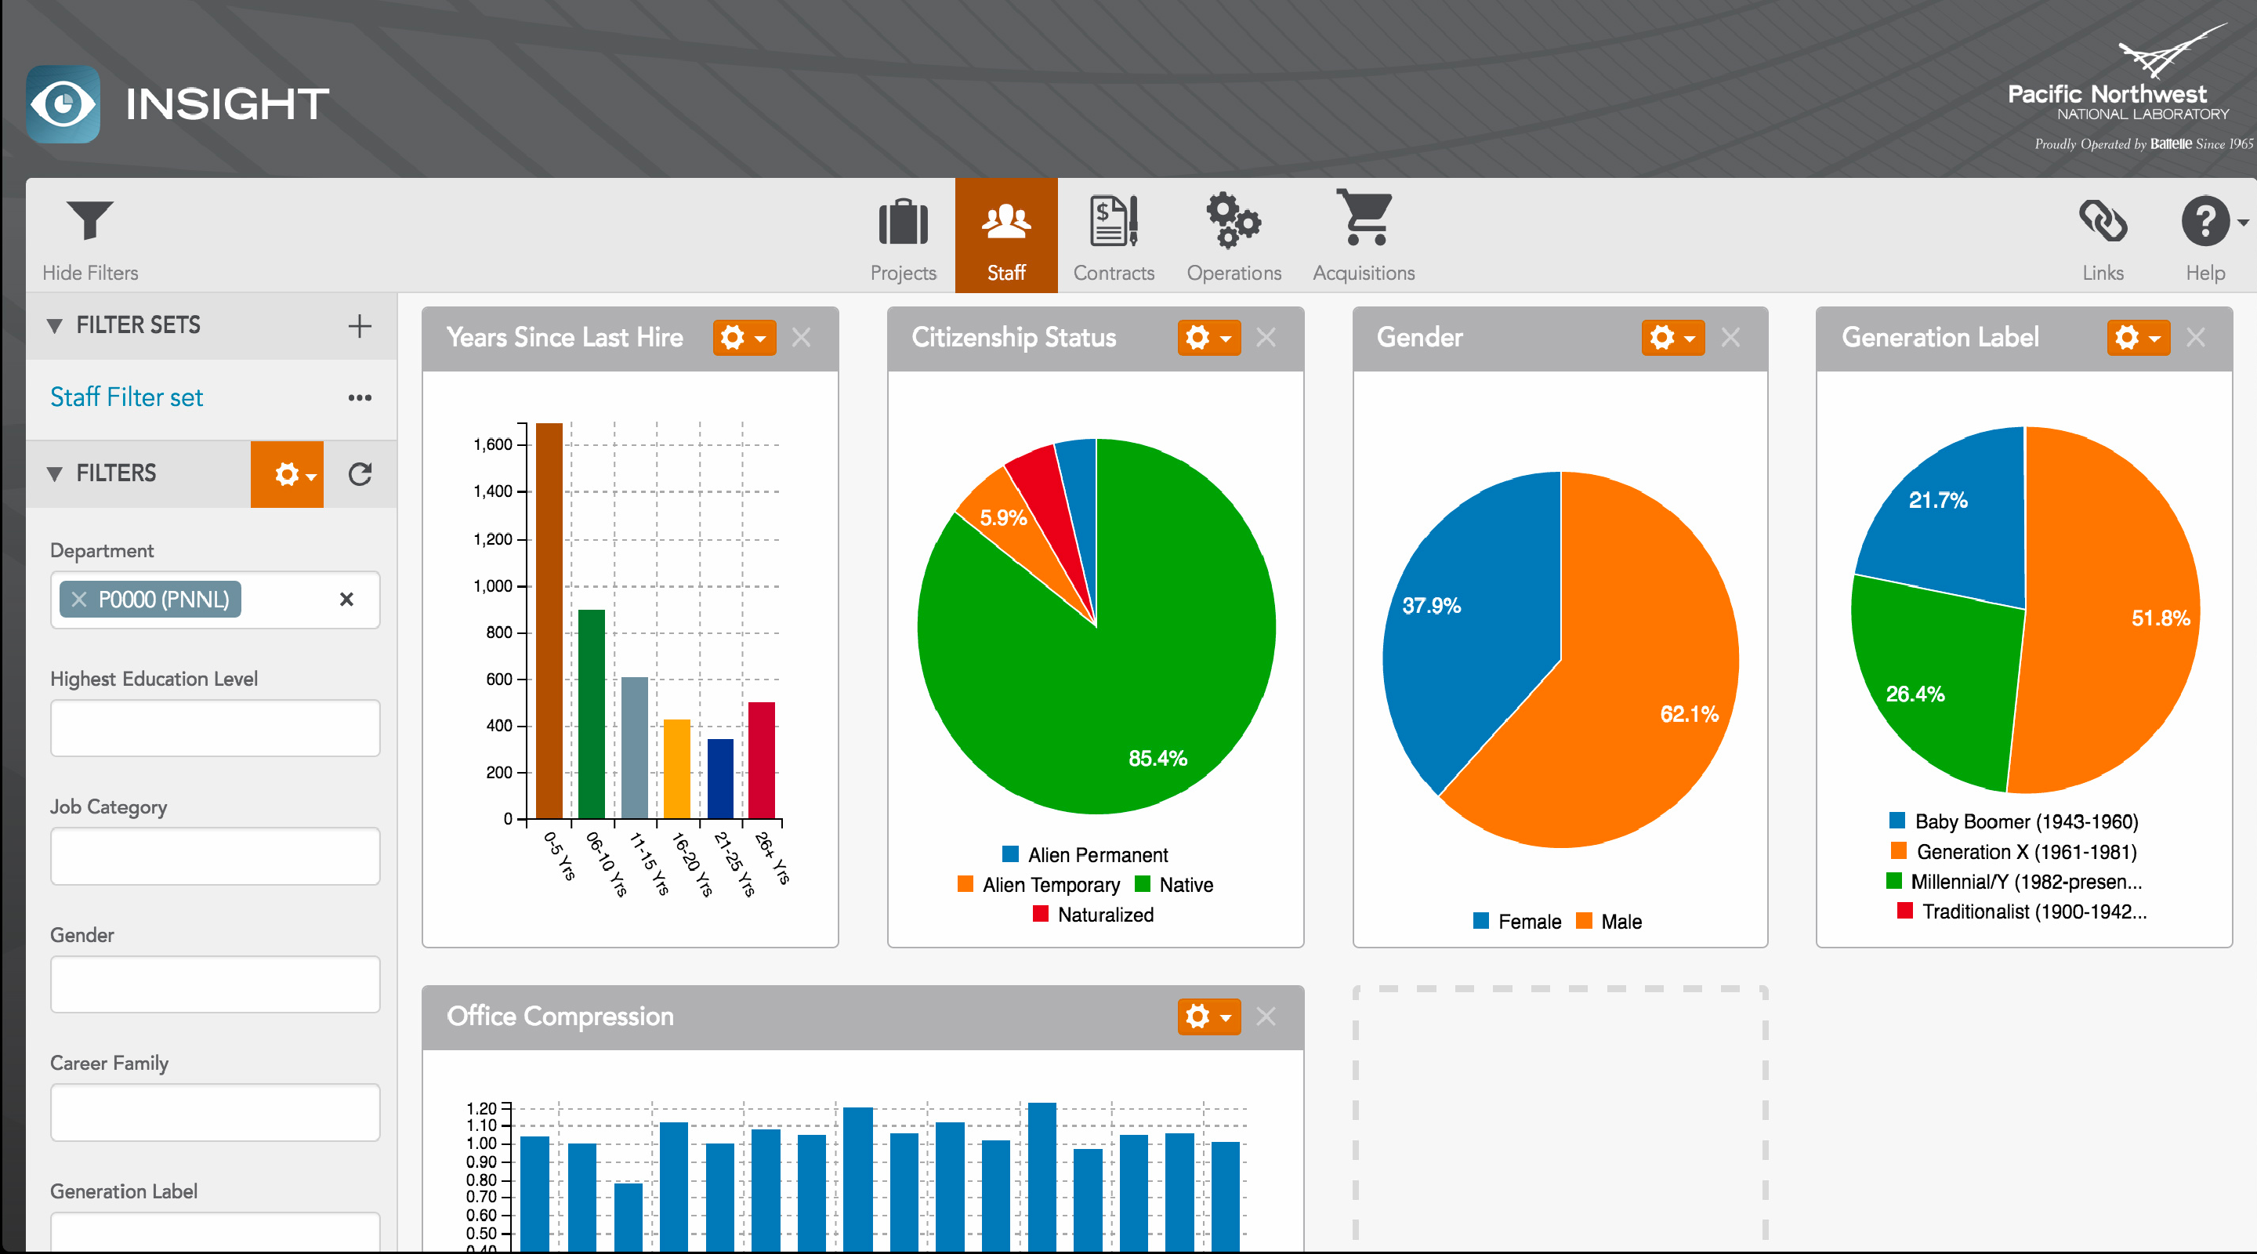
Task: Toggle Naturalized legend entry
Action: 1092,914
